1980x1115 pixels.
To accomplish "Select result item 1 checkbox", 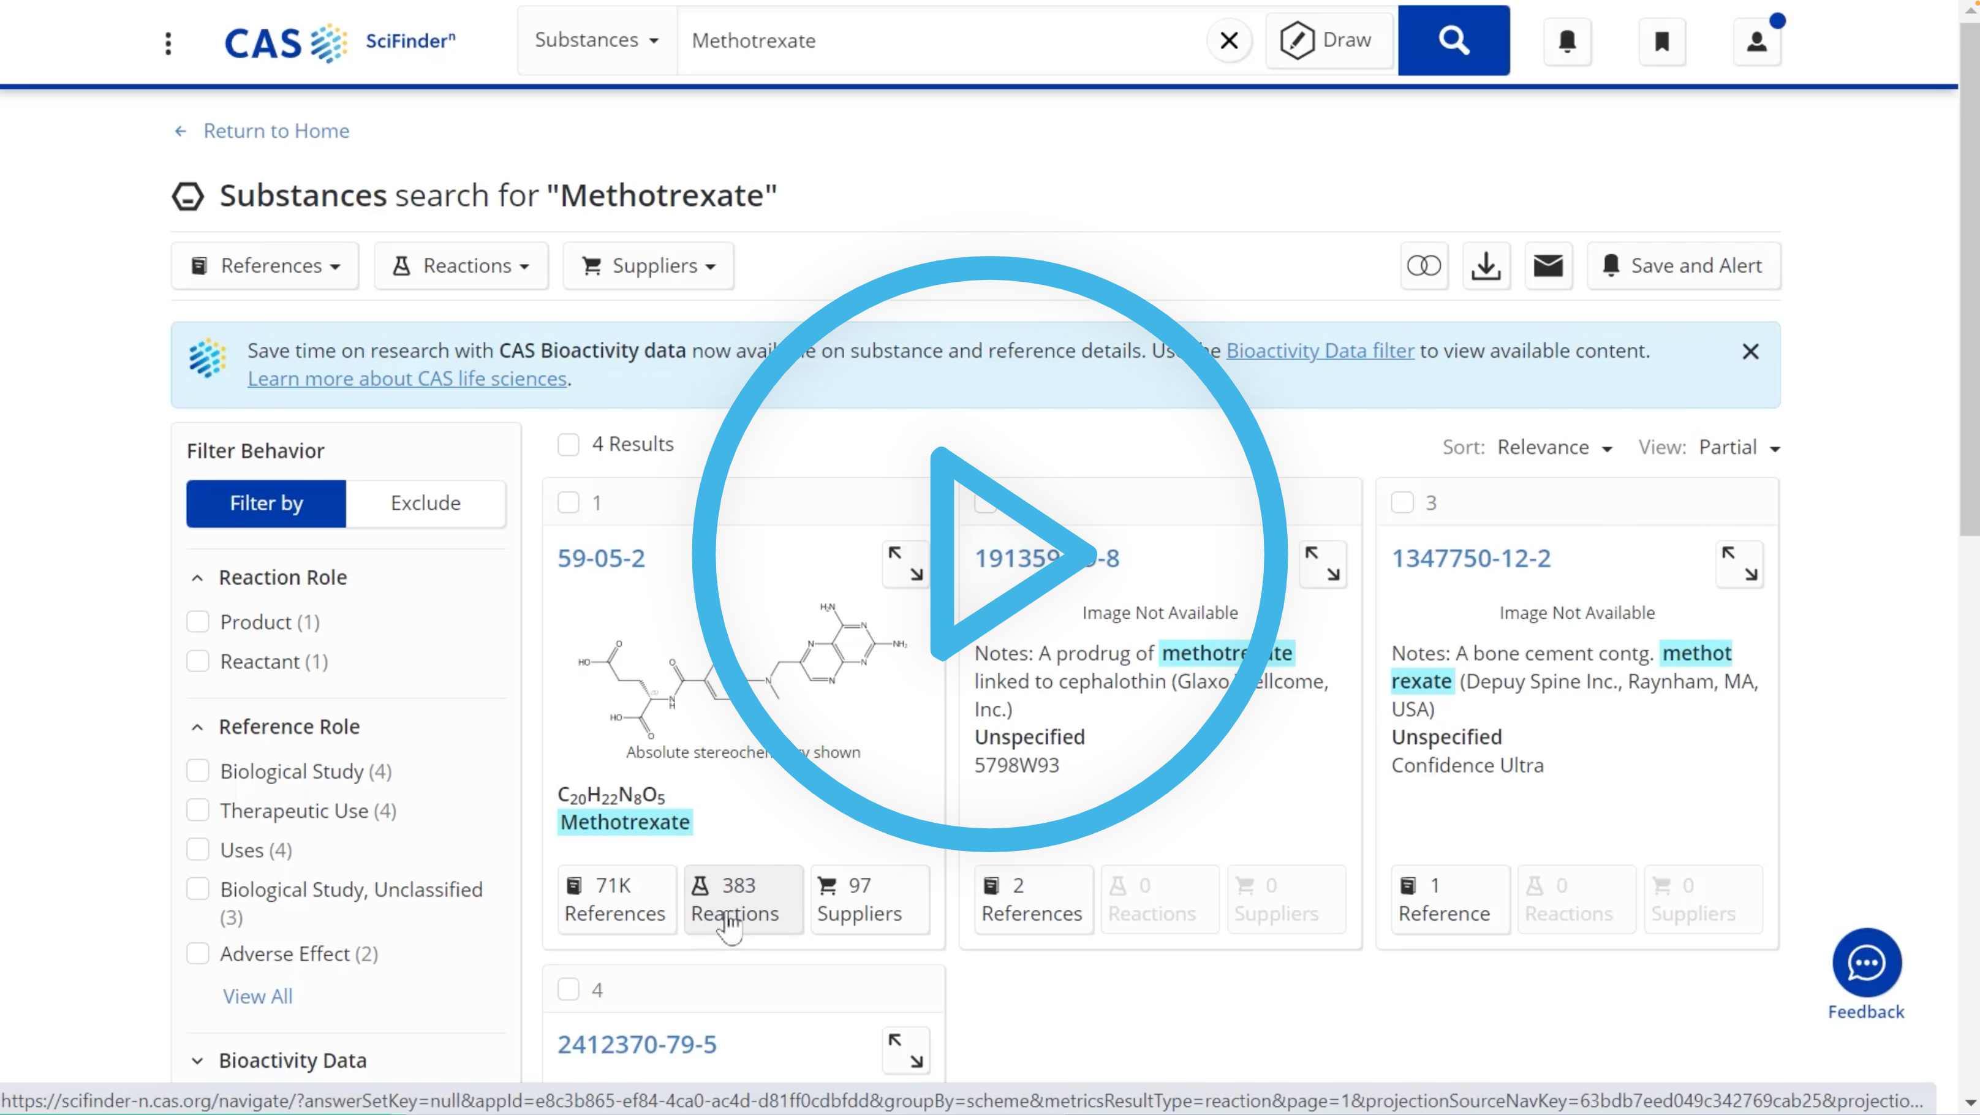I will click(569, 499).
